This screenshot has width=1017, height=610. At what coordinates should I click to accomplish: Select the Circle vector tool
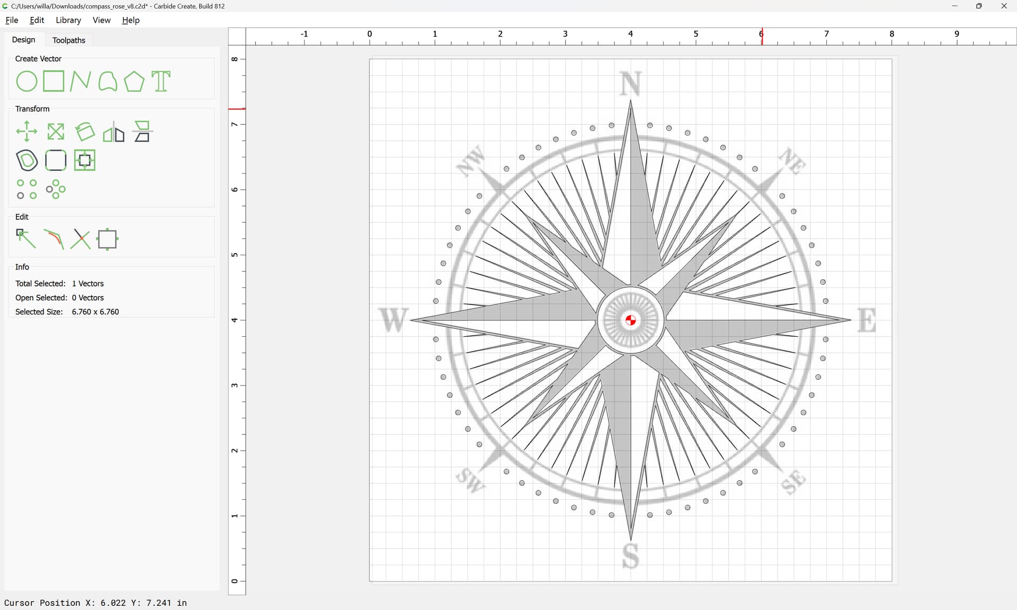click(x=26, y=82)
